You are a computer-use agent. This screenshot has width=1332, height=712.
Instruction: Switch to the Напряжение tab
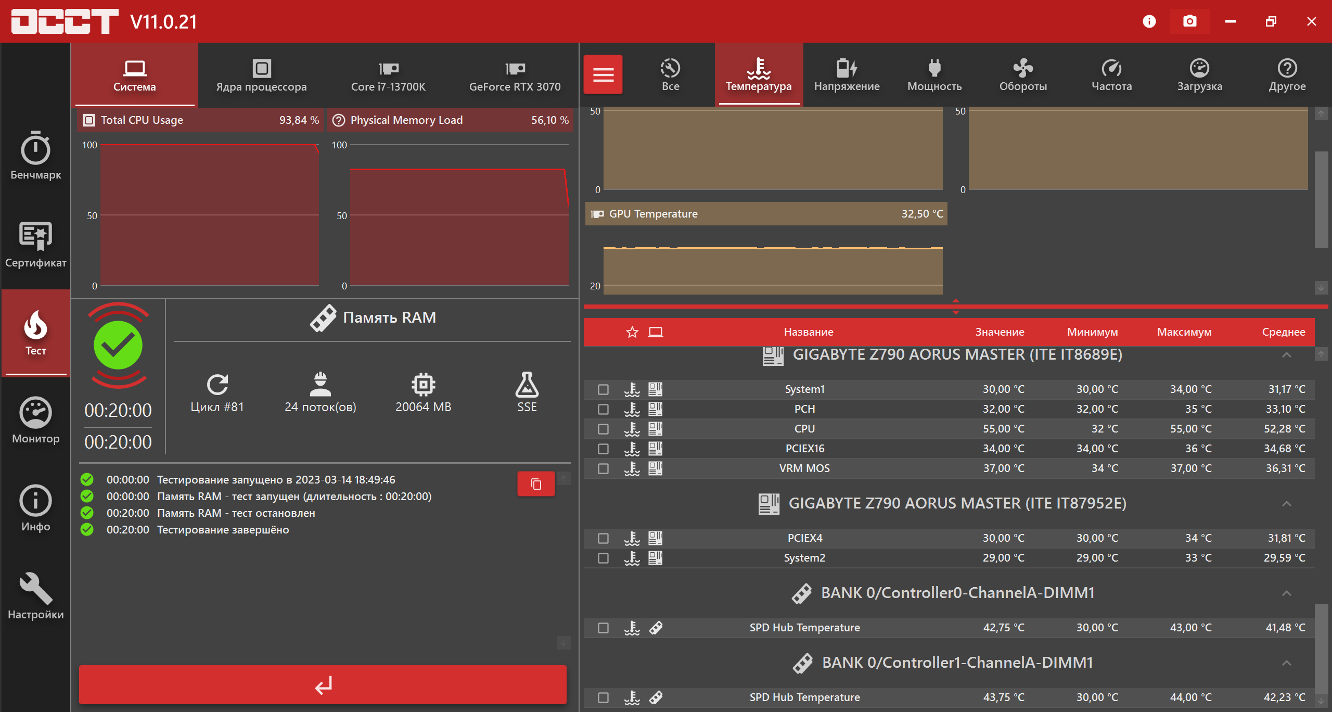[x=847, y=75]
